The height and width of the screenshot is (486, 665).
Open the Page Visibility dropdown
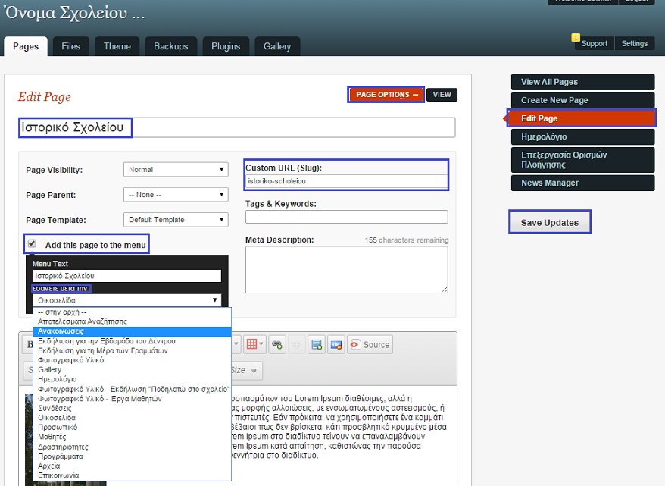[x=176, y=170]
